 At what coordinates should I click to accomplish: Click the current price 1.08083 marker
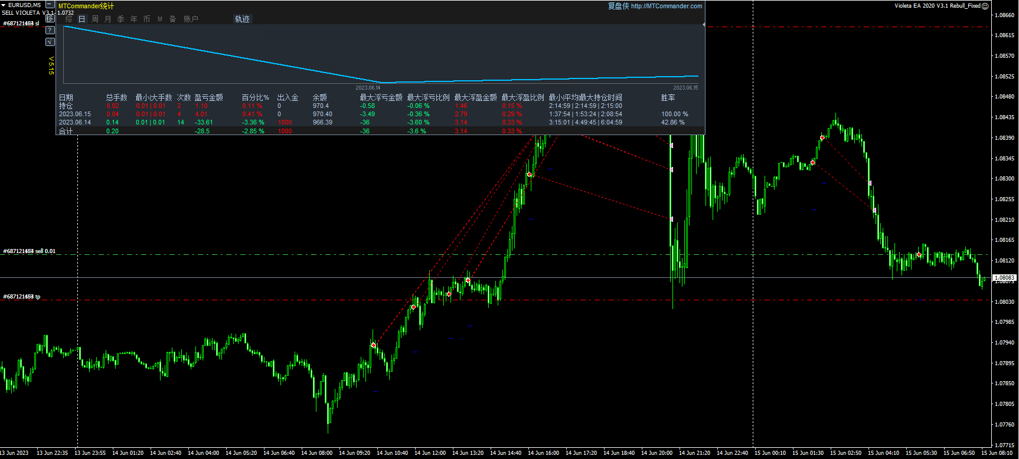tap(1004, 277)
